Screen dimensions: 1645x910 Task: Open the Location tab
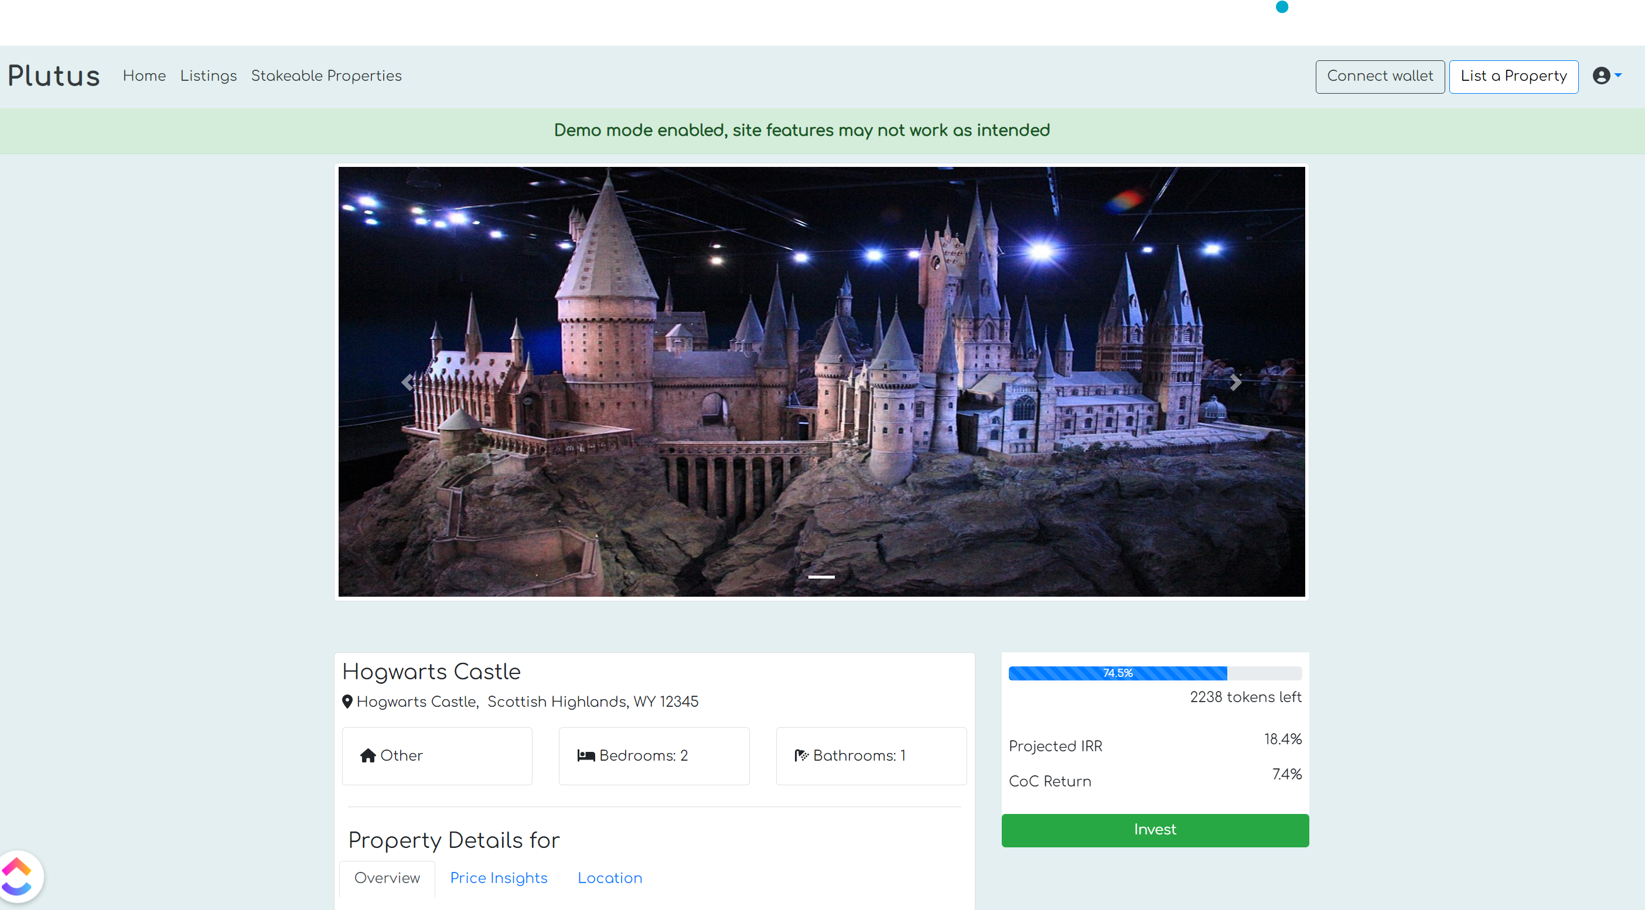[x=609, y=877]
